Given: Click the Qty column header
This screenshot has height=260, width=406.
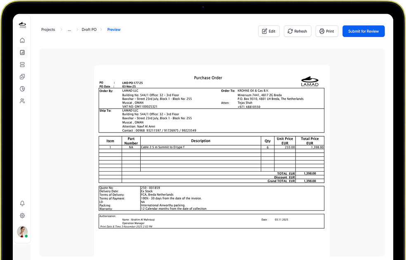Looking at the screenshot, I should [267, 141].
